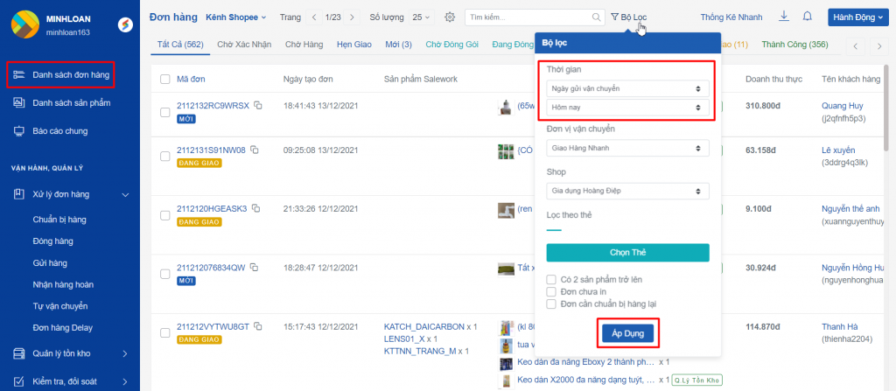The height and width of the screenshot is (391, 896).
Task: Open 'Ngày gửi vận chuyển' dropdown
Action: 627,88
